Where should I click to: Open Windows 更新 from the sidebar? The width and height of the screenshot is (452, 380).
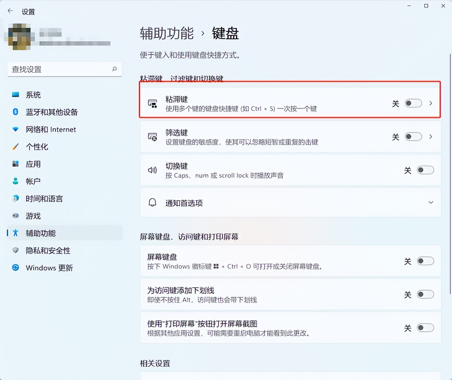point(49,268)
